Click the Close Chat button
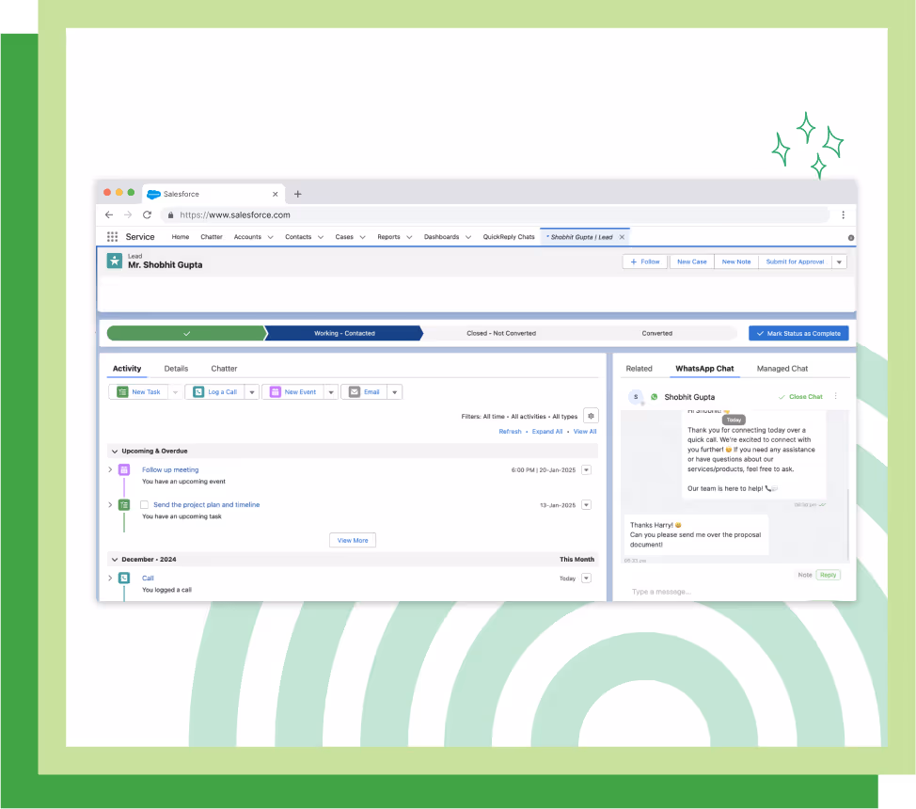The width and height of the screenshot is (916, 809). (x=800, y=397)
